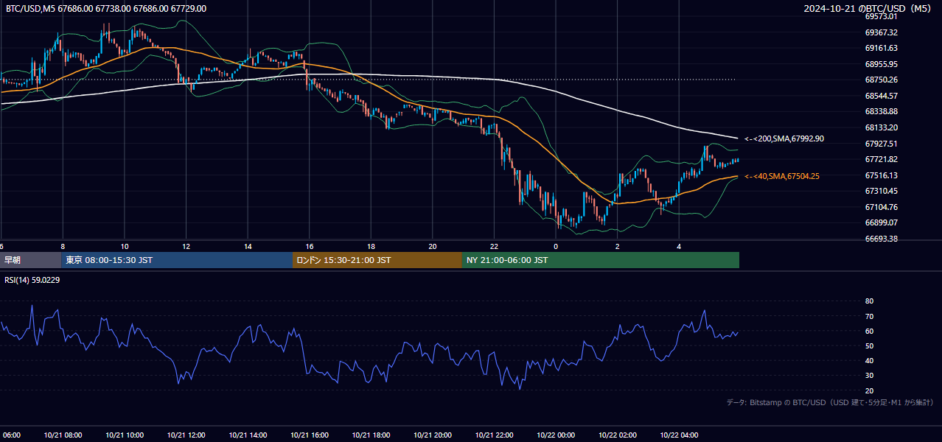
Task: Select the 40 SMA label 67504.25
Action: point(782,176)
